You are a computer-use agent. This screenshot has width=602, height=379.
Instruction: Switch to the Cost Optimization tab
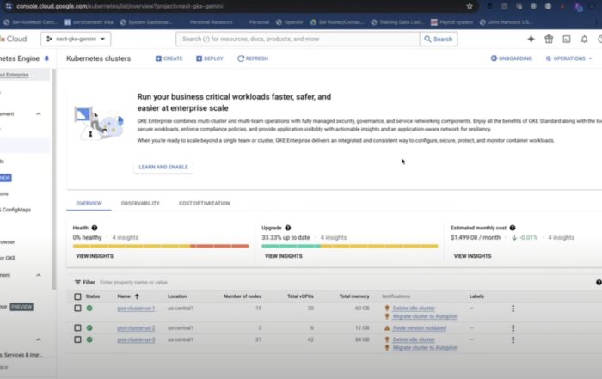pos(204,204)
